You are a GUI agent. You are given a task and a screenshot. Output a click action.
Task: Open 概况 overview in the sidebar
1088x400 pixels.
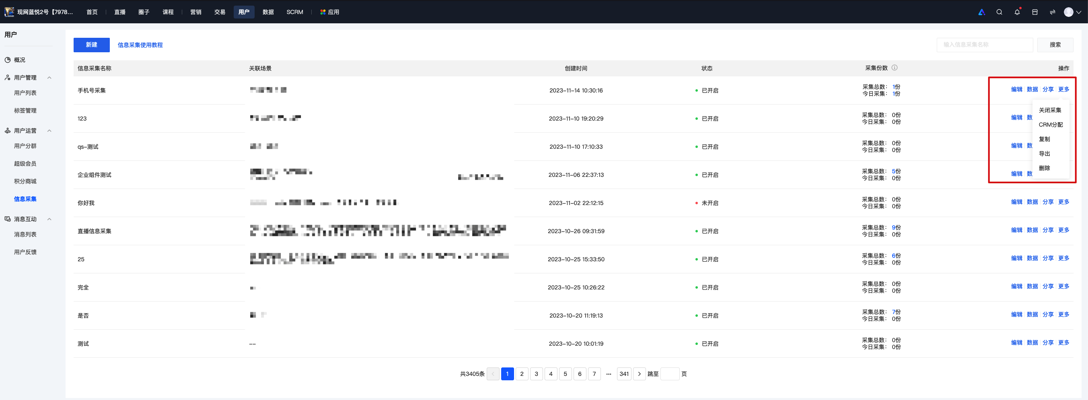[x=19, y=60]
